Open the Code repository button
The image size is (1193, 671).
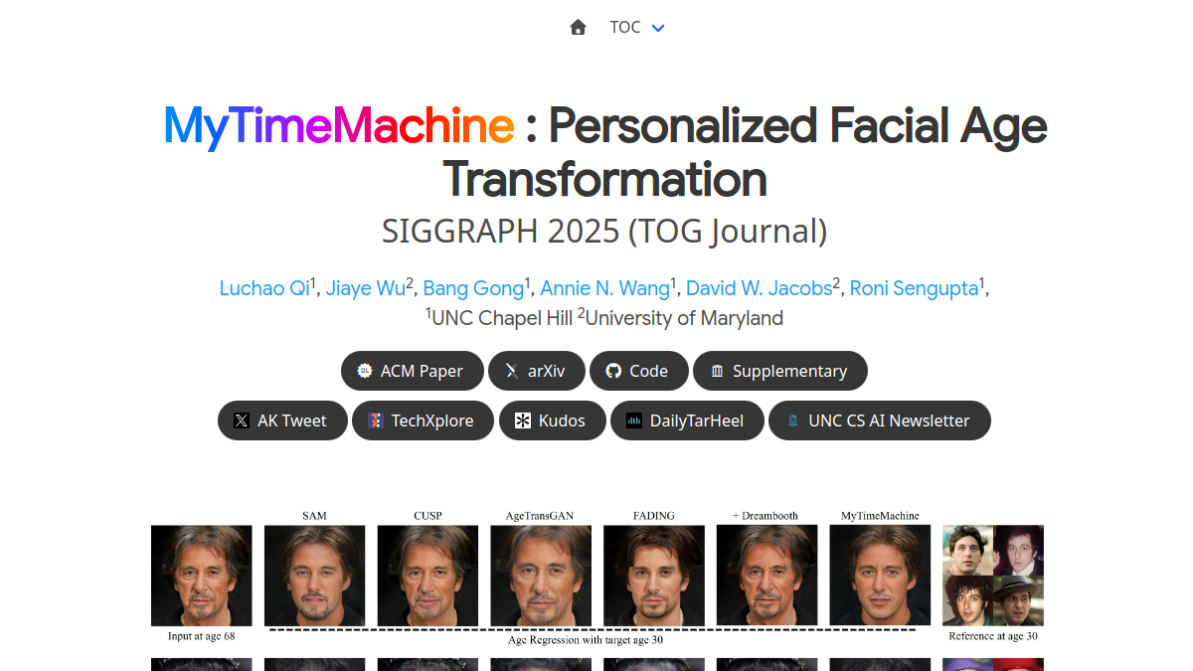(x=639, y=371)
